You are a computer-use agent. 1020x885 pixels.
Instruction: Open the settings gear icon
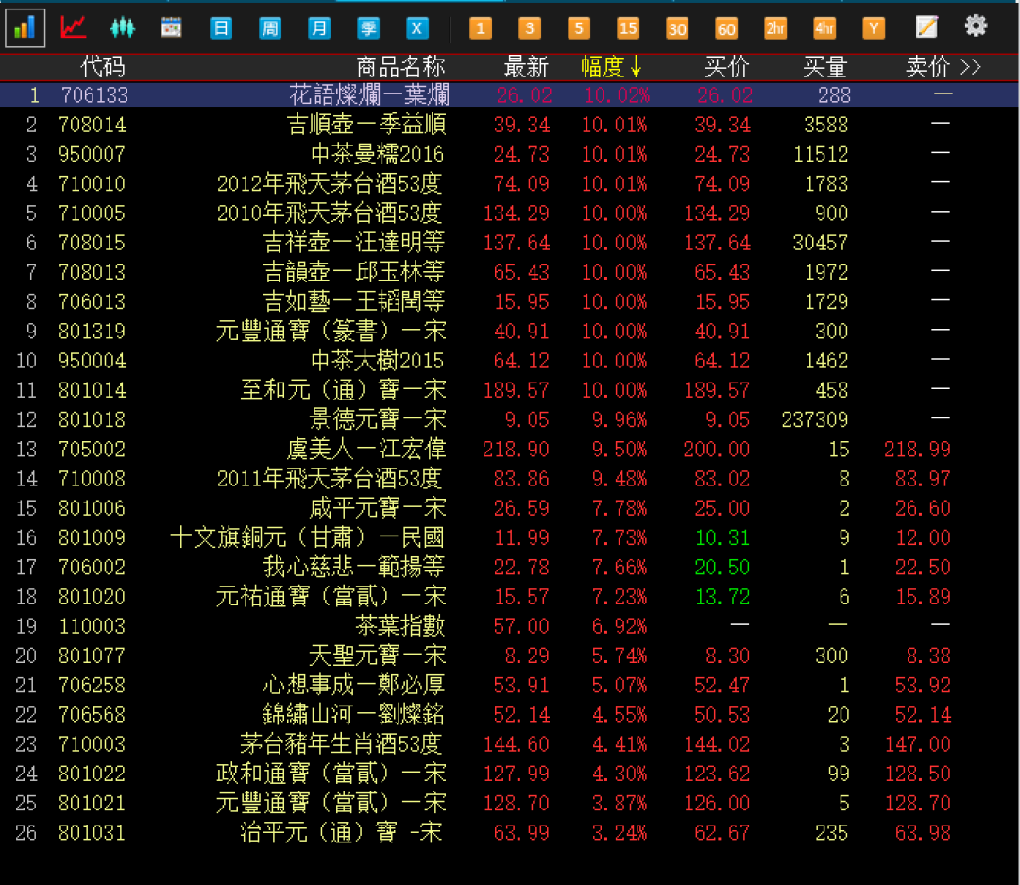click(x=976, y=26)
